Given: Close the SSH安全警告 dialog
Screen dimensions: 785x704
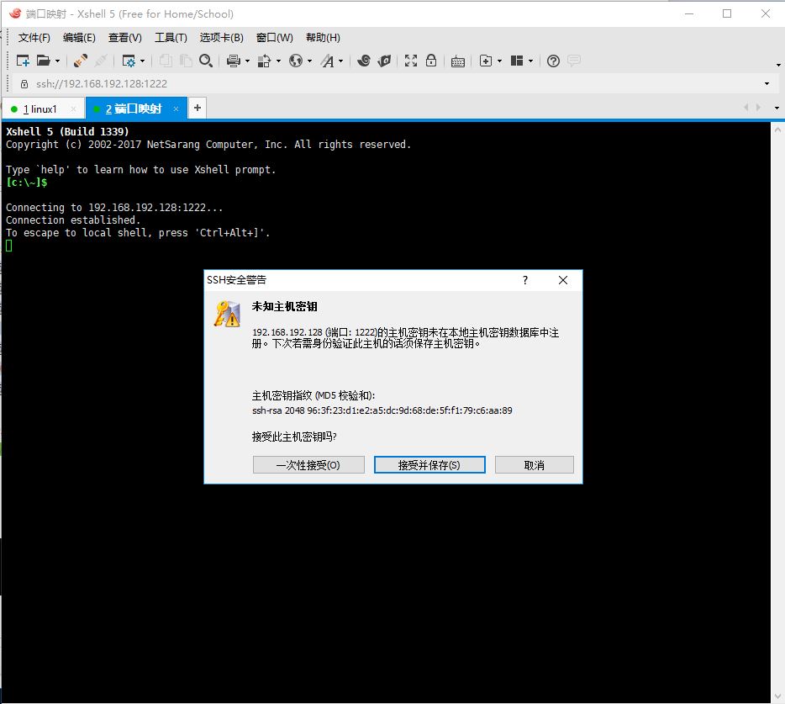Looking at the screenshot, I should (563, 280).
